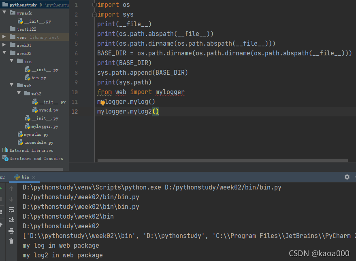This screenshot has width=356, height=261.
Task: Select the venv library root entry
Action: click(24, 37)
